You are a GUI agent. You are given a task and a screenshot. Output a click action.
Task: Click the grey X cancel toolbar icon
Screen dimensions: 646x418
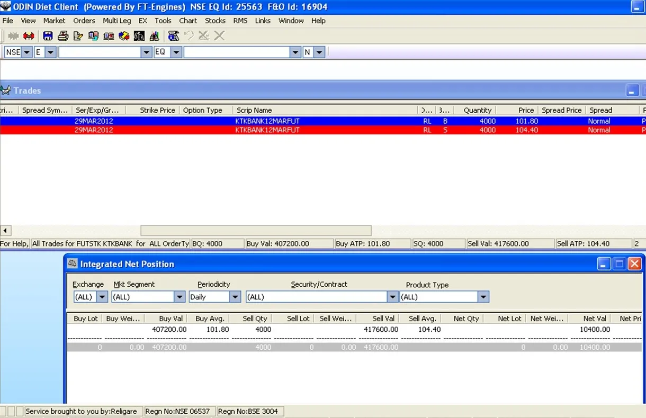tap(219, 36)
